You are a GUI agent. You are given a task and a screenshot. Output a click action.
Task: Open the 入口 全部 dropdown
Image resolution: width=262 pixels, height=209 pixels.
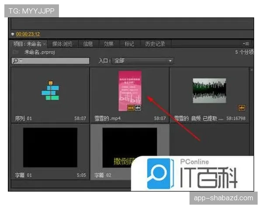coord(142,61)
